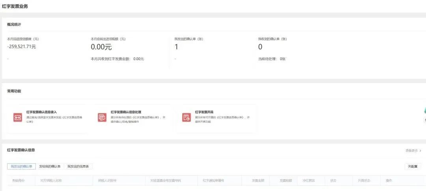The image size is (426, 191).
Task: Click the 红字发票开具 icon
Action: [x=186, y=117]
